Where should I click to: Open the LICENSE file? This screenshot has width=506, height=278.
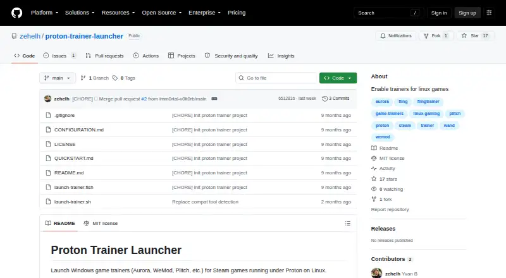tap(65, 144)
